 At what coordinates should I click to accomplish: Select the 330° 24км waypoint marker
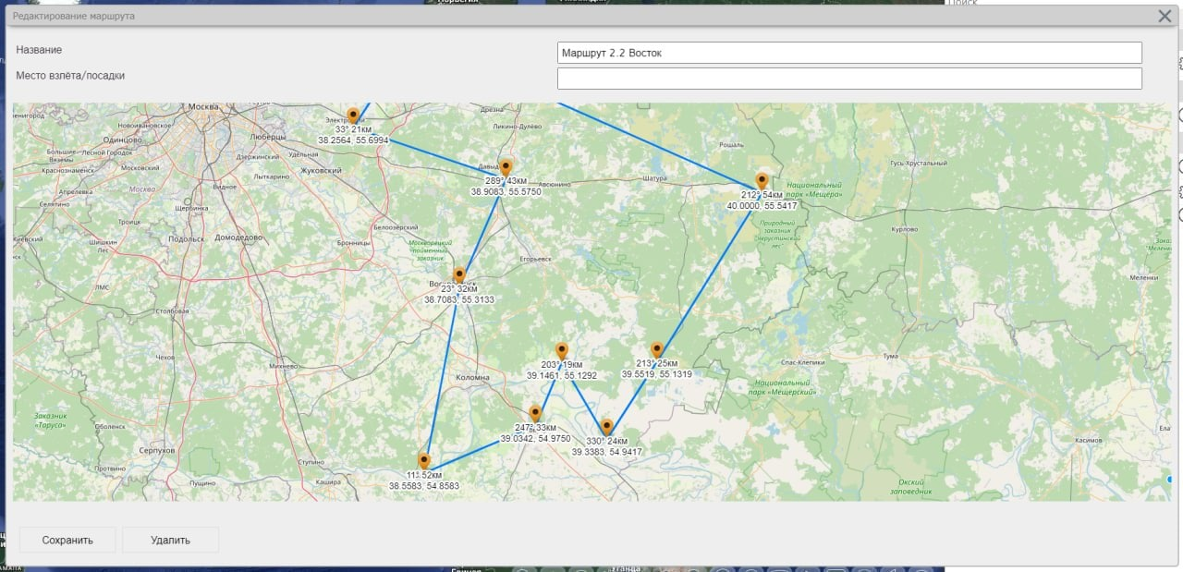[607, 427]
